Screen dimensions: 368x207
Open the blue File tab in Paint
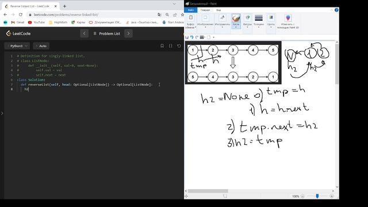click(190, 10)
